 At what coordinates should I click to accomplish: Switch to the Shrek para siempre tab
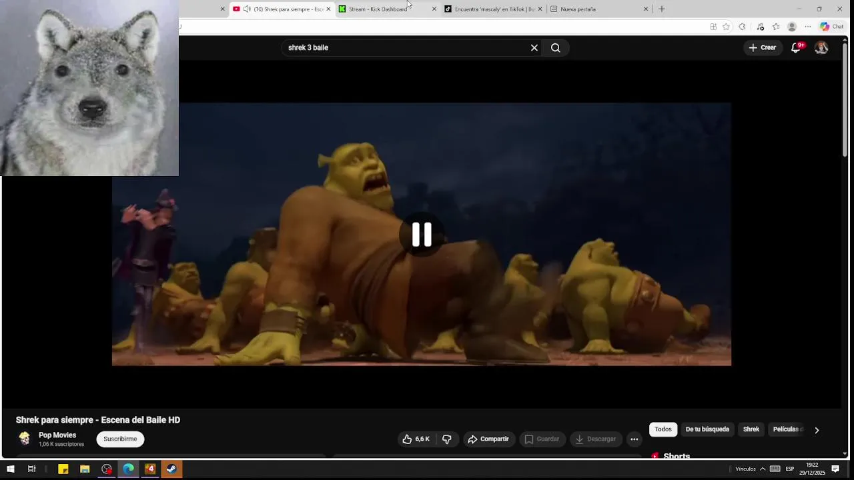[x=282, y=9]
